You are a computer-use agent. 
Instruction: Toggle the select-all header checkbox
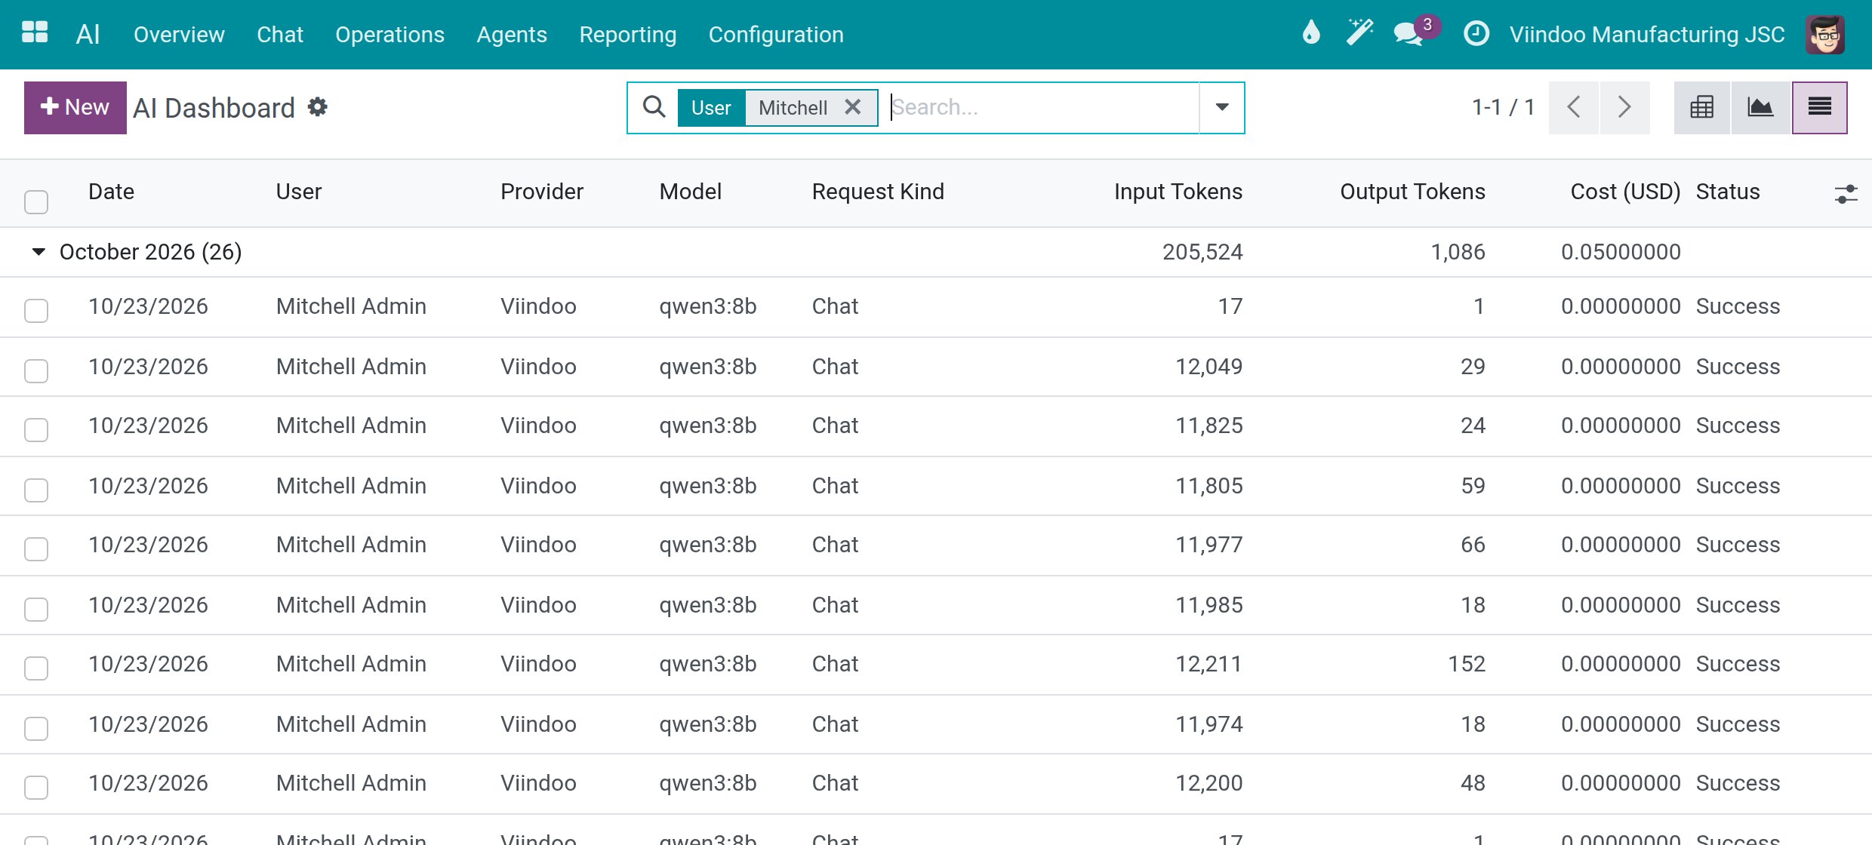pos(36,201)
